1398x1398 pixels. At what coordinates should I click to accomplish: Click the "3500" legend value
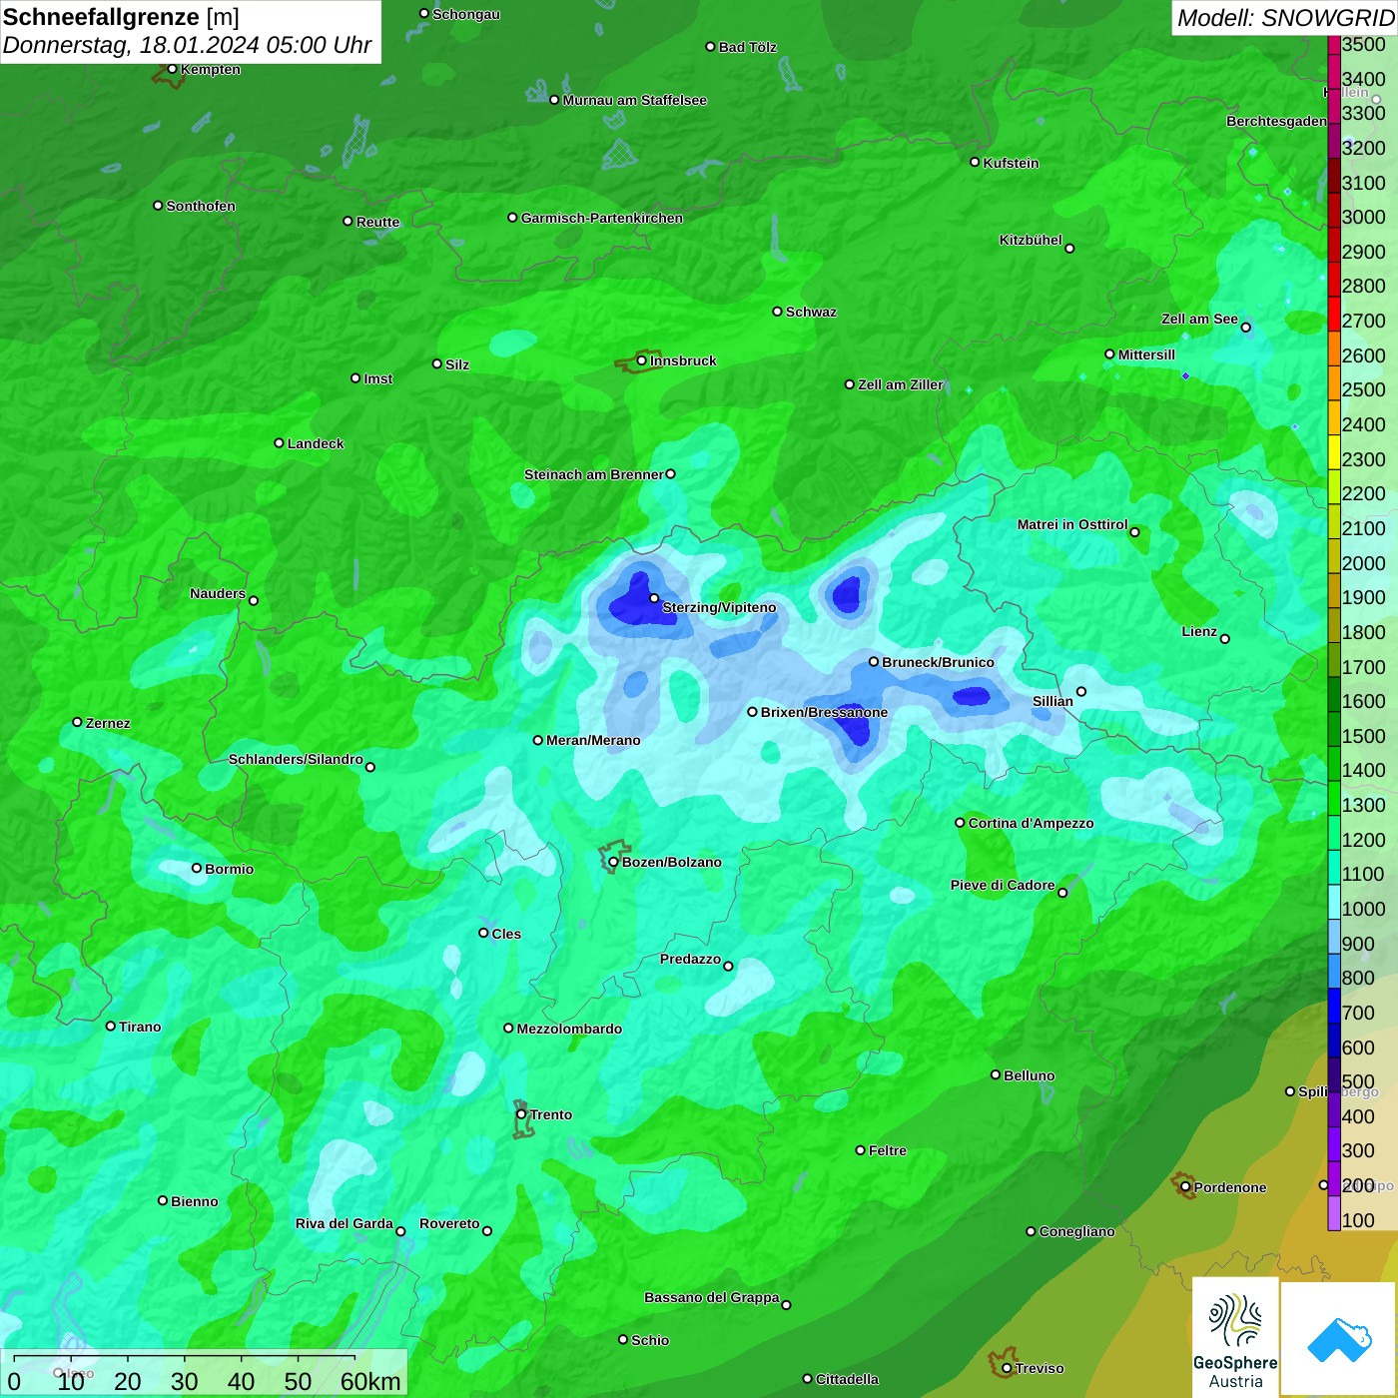tap(1364, 44)
